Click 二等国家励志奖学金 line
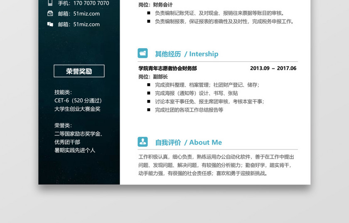The height and width of the screenshot is (223, 349). [x=79, y=134]
